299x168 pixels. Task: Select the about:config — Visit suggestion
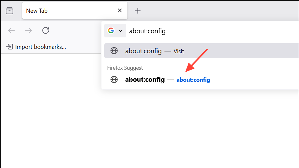(201, 51)
